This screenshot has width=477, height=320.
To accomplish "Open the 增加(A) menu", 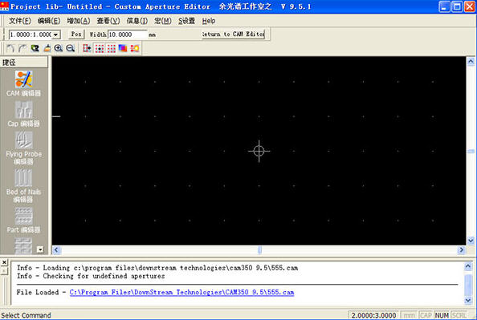I will point(79,21).
